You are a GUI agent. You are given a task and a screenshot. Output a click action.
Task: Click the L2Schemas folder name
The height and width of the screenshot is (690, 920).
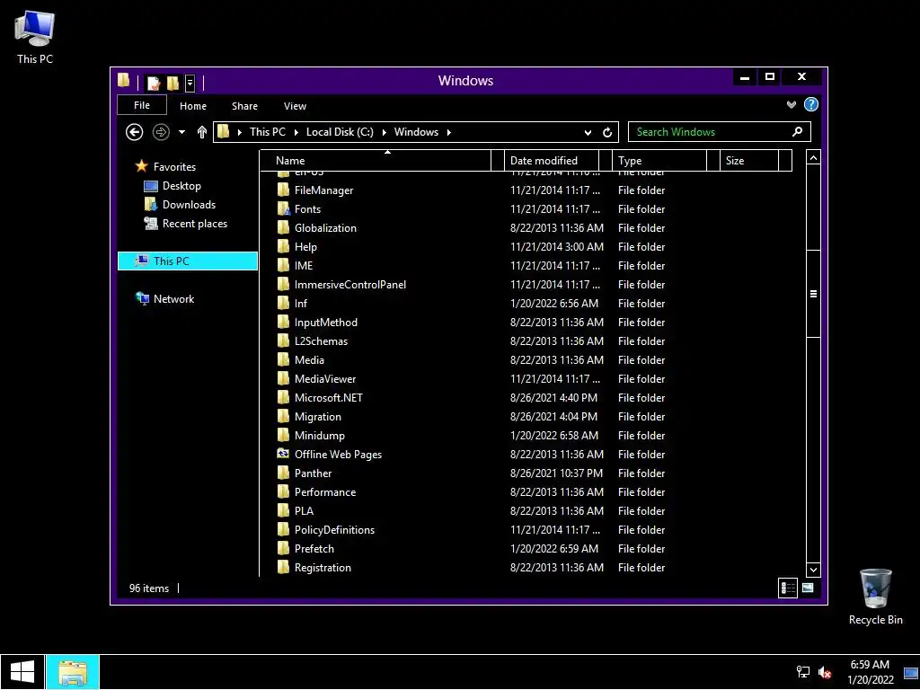coord(321,341)
